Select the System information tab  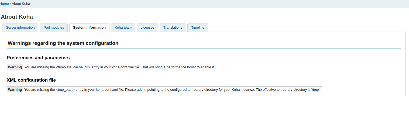coord(89,28)
